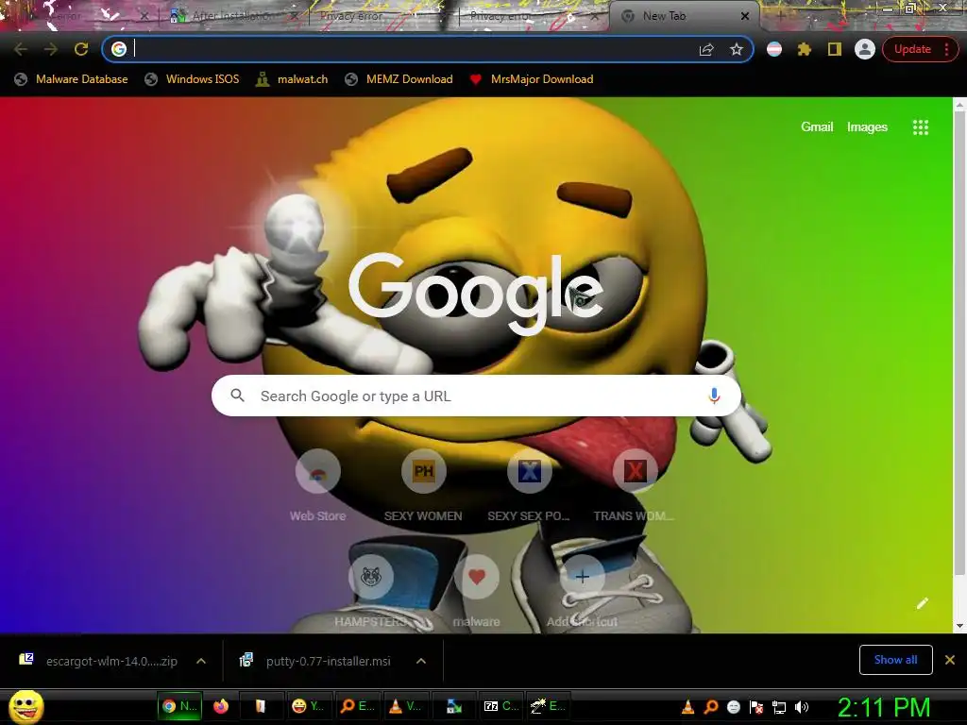The image size is (967, 725).
Task: Close the downloads bar
Action: [x=950, y=660]
